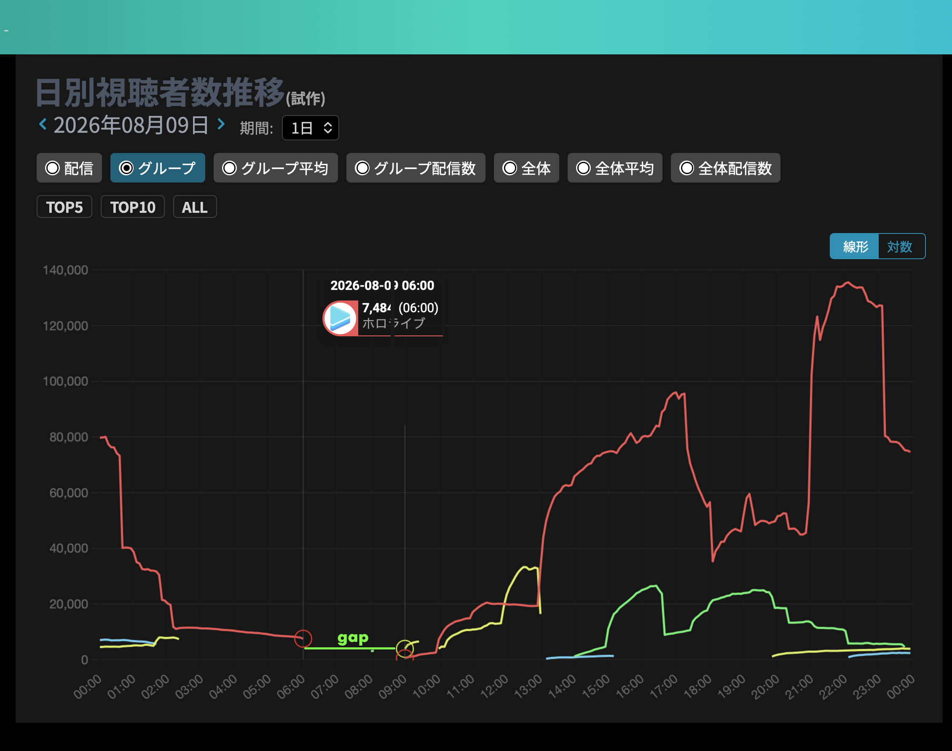This screenshot has width=952, height=751.
Task: Click the 21:00 x-axis label
Action: tap(799, 687)
